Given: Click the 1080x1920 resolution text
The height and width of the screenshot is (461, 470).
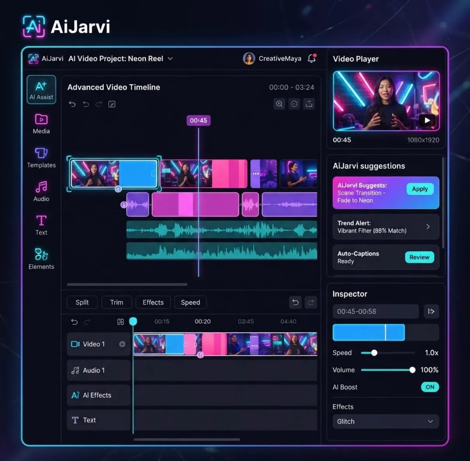Looking at the screenshot, I should 423,140.
